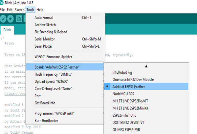Screen dimensions: 197x134
Task: Click the Arduino logo in title bar
Action: (x=3, y=3)
